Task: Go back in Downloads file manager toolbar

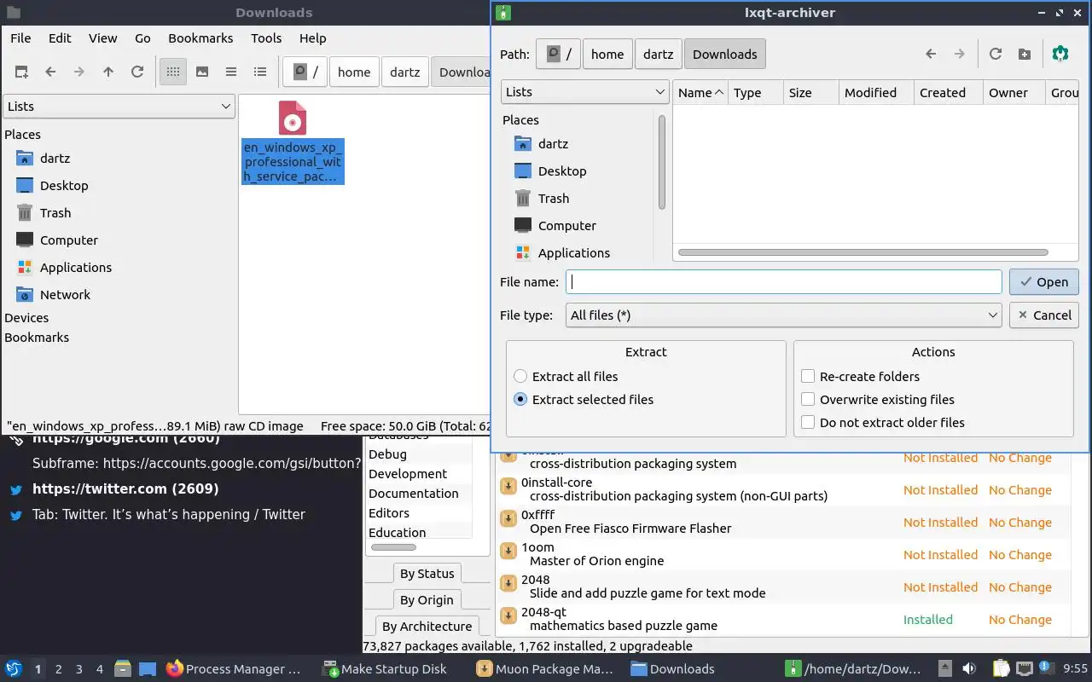Action: (x=50, y=72)
